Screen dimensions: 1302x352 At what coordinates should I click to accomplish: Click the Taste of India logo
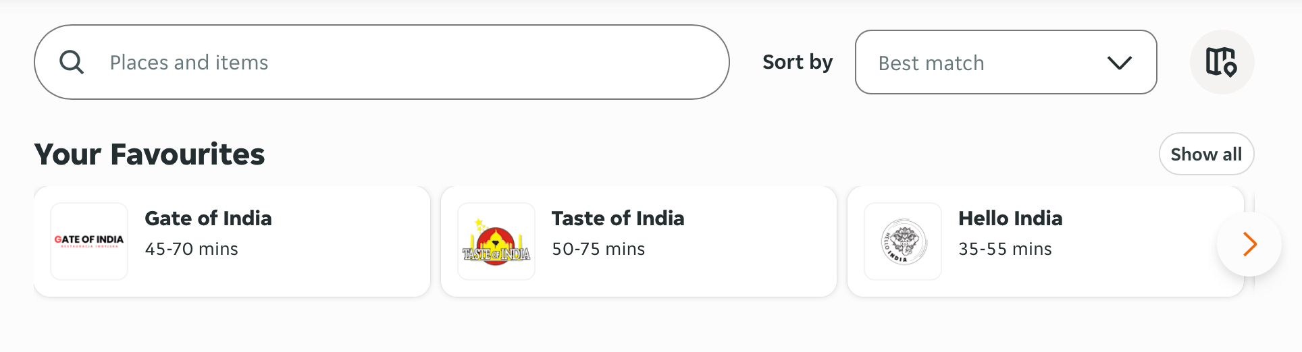[x=496, y=241]
